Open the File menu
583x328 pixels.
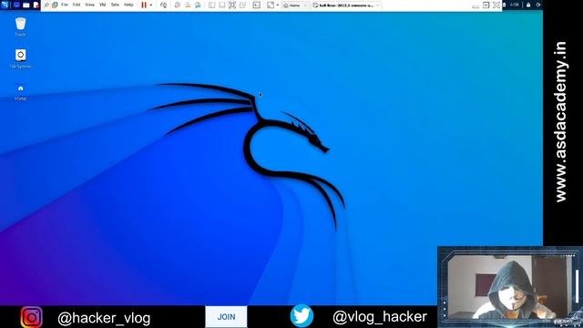(x=65, y=5)
